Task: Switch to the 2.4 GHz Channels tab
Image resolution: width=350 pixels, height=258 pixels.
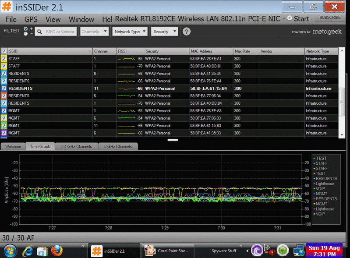Action: 76,147
